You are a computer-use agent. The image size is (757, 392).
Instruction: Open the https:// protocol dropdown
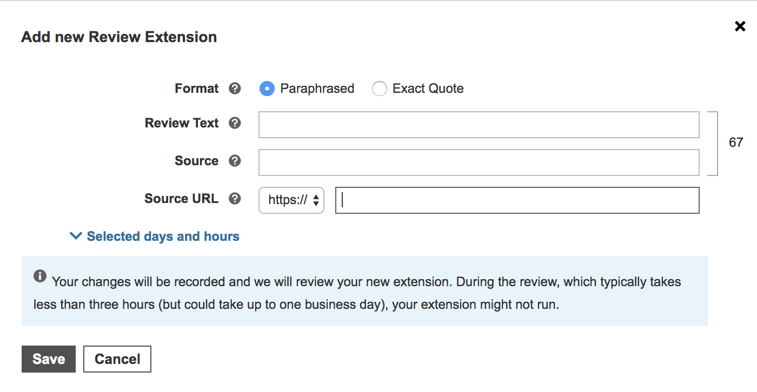coord(291,200)
